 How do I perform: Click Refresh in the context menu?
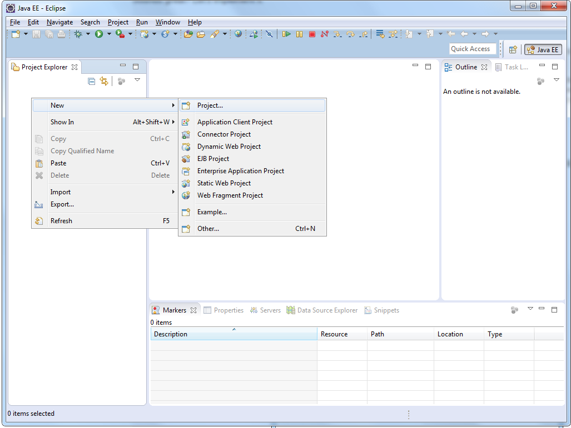(105, 221)
